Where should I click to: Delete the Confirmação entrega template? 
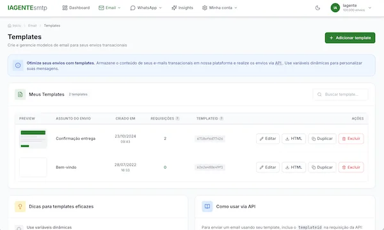351,139
